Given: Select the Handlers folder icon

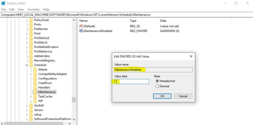Looking at the screenshot, I should point(35,87).
